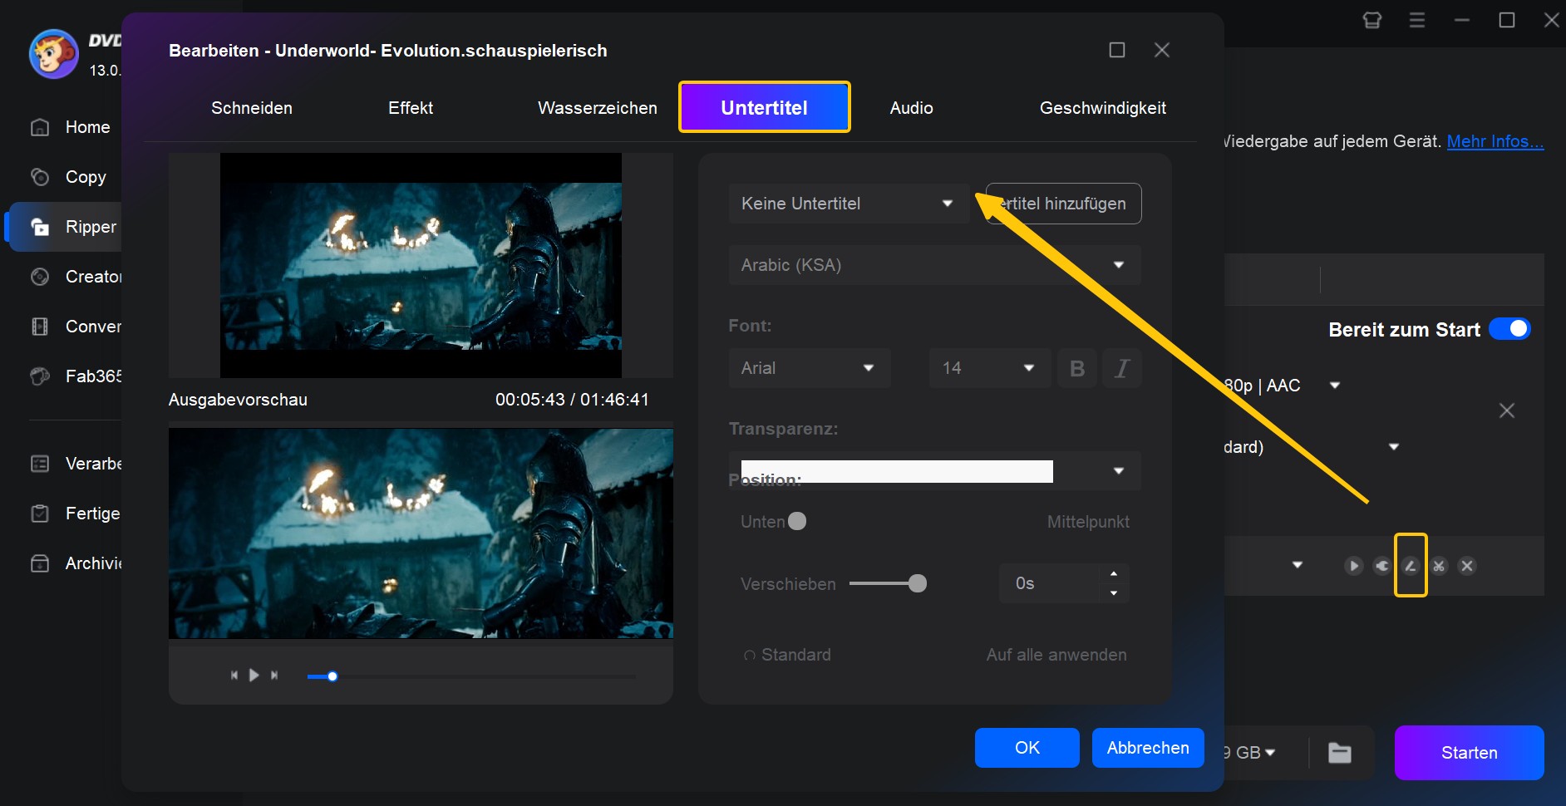Open the Converter module in sidebar
This screenshot has height=806, width=1566.
pos(75,327)
